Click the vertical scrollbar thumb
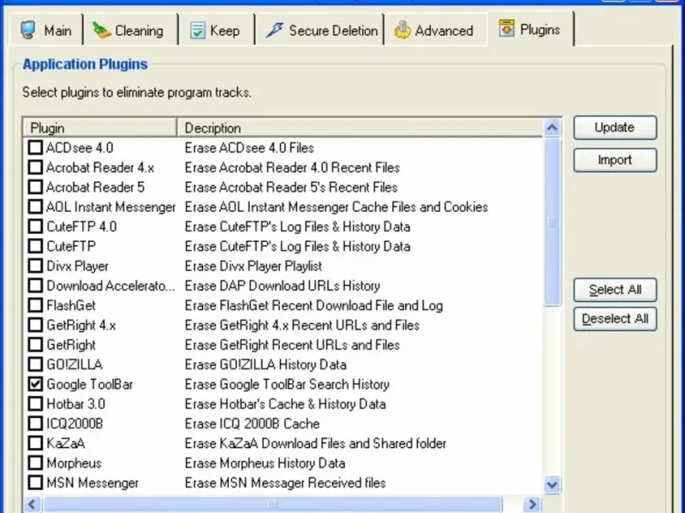Image resolution: width=685 pixels, height=513 pixels. [552, 222]
